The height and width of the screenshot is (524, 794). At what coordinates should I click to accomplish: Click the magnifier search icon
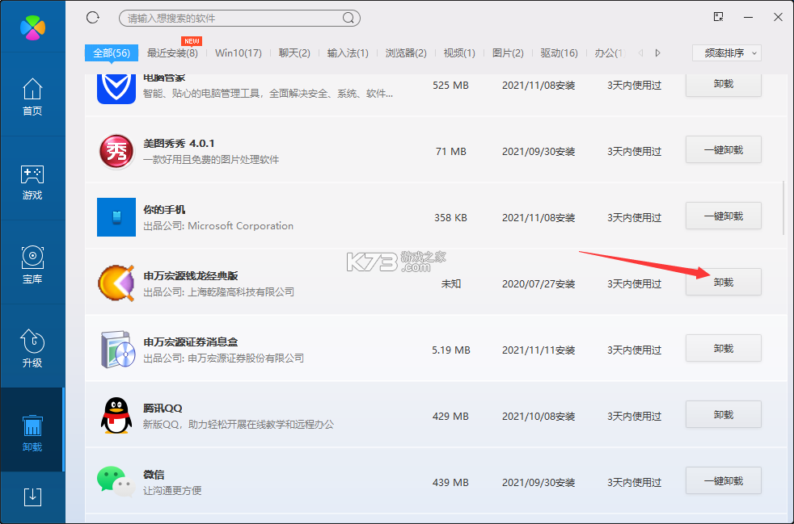coord(348,19)
